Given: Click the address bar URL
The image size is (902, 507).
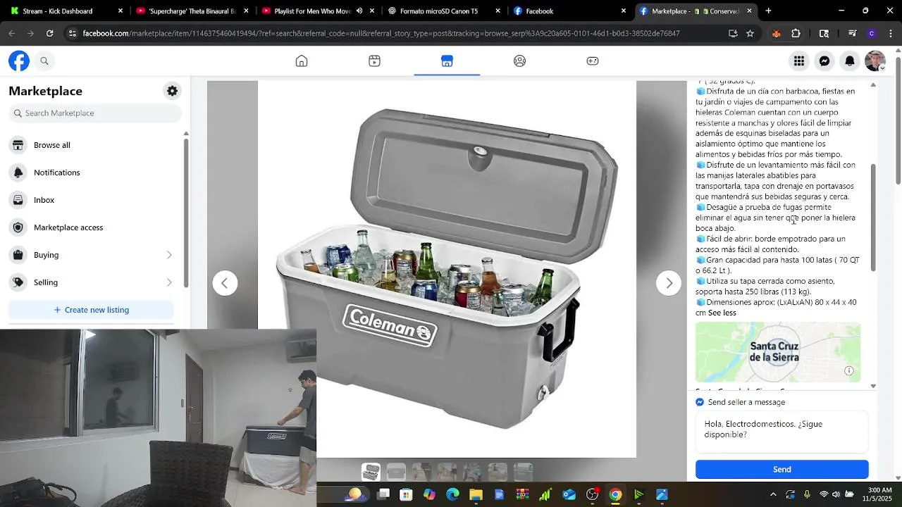Looking at the screenshot, I should click(381, 33).
